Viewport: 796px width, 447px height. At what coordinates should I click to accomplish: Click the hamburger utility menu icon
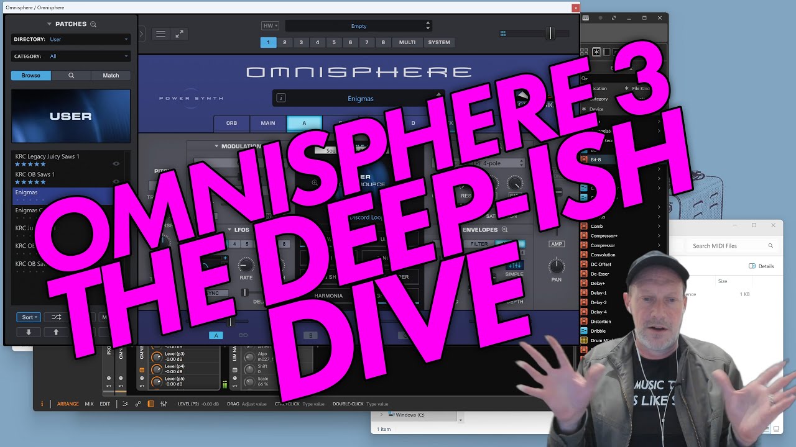point(160,34)
